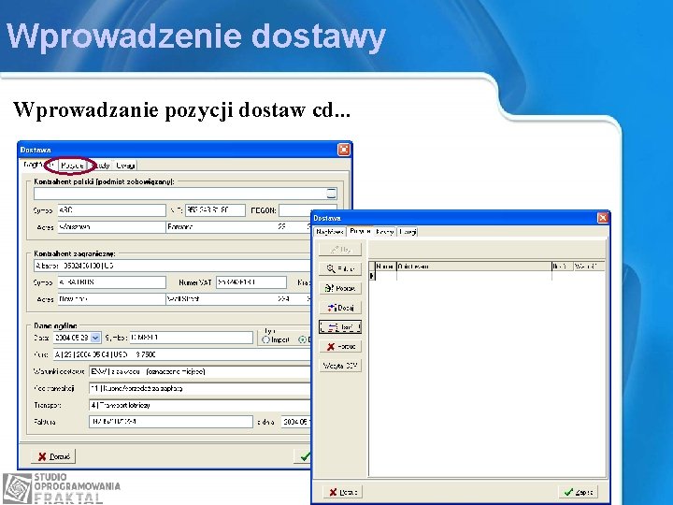673x505 pixels.
Task: Click the magnifier button in the Pozycje side panel
Action: point(340,268)
